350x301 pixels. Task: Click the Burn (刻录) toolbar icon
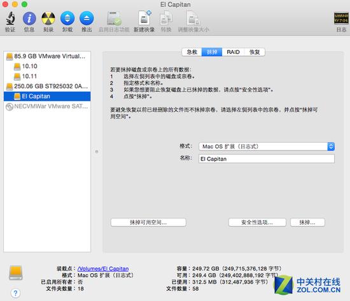point(48,18)
